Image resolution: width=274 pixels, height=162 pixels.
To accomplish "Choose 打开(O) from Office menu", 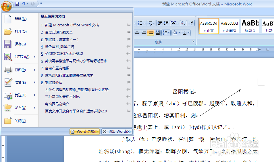I will [20, 32].
